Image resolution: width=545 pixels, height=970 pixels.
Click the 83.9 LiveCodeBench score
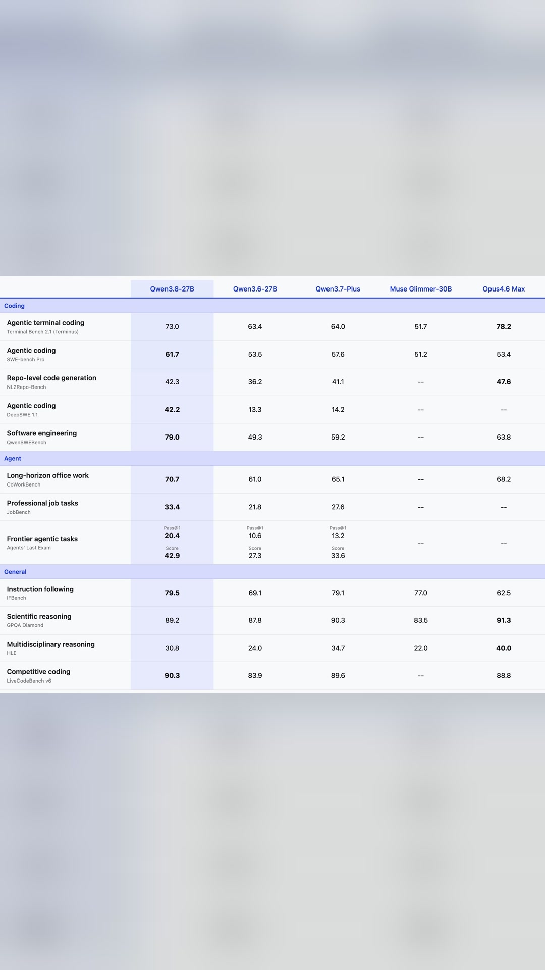[255, 676]
